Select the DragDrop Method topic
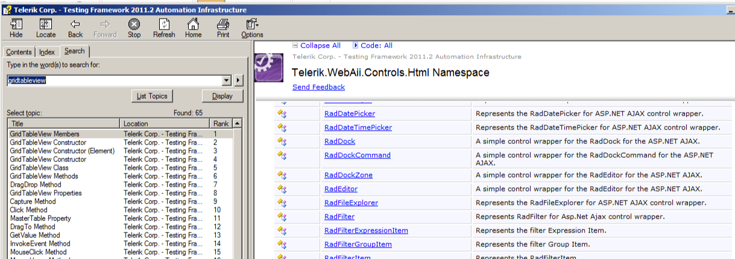The image size is (735, 259). point(120,184)
